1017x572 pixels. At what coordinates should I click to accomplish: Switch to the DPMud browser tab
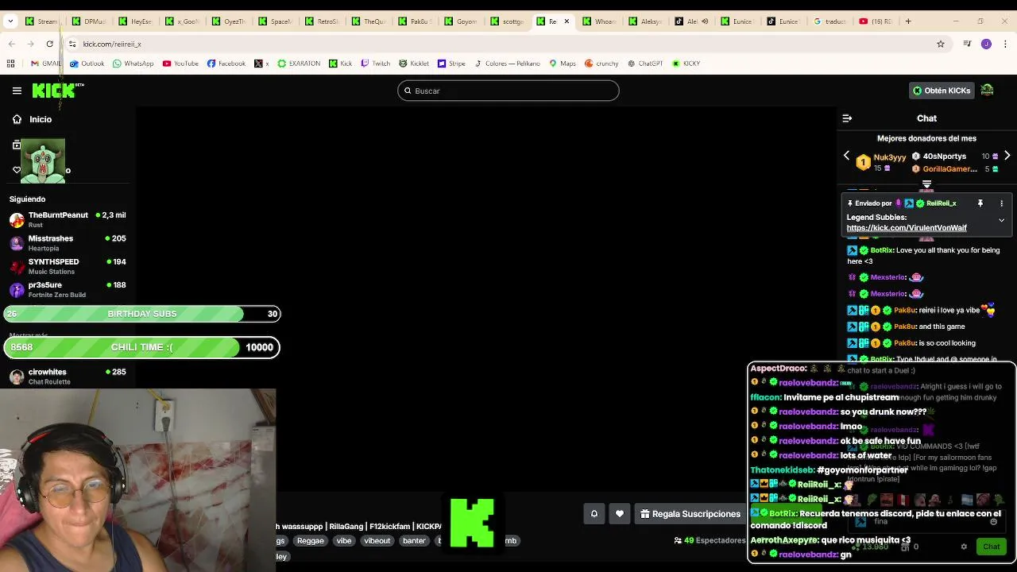tap(88, 21)
